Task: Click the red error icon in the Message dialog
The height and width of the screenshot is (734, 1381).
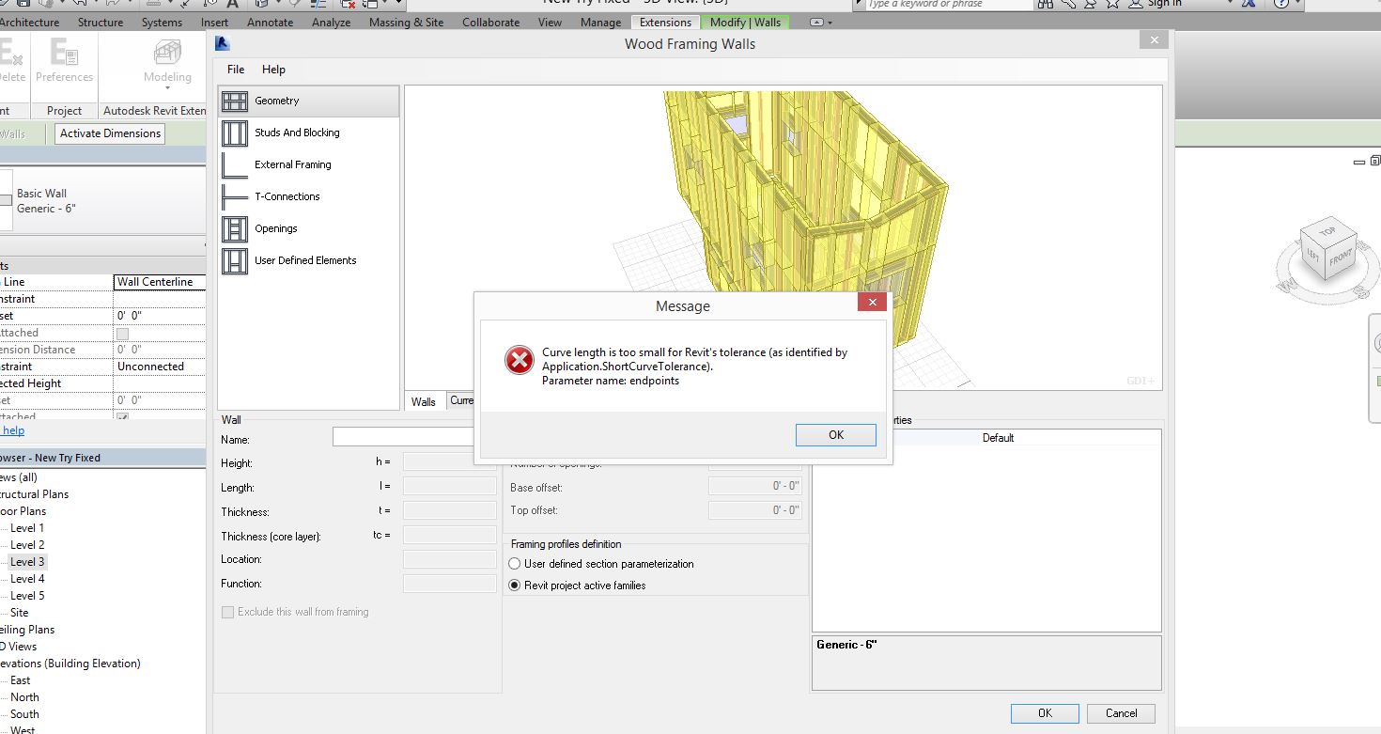Action: point(520,360)
